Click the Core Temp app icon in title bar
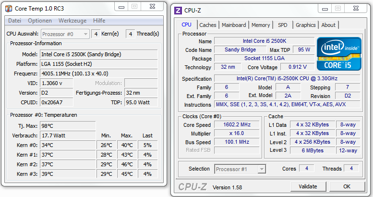Image resolution: width=373 pixels, height=197 pixels. pyautogui.click(x=9, y=9)
